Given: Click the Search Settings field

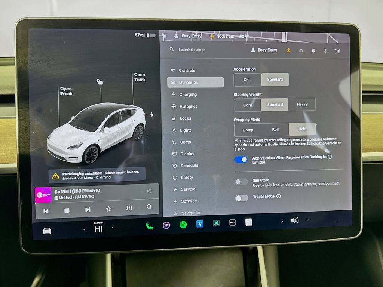Looking at the screenshot, I should [x=191, y=49].
